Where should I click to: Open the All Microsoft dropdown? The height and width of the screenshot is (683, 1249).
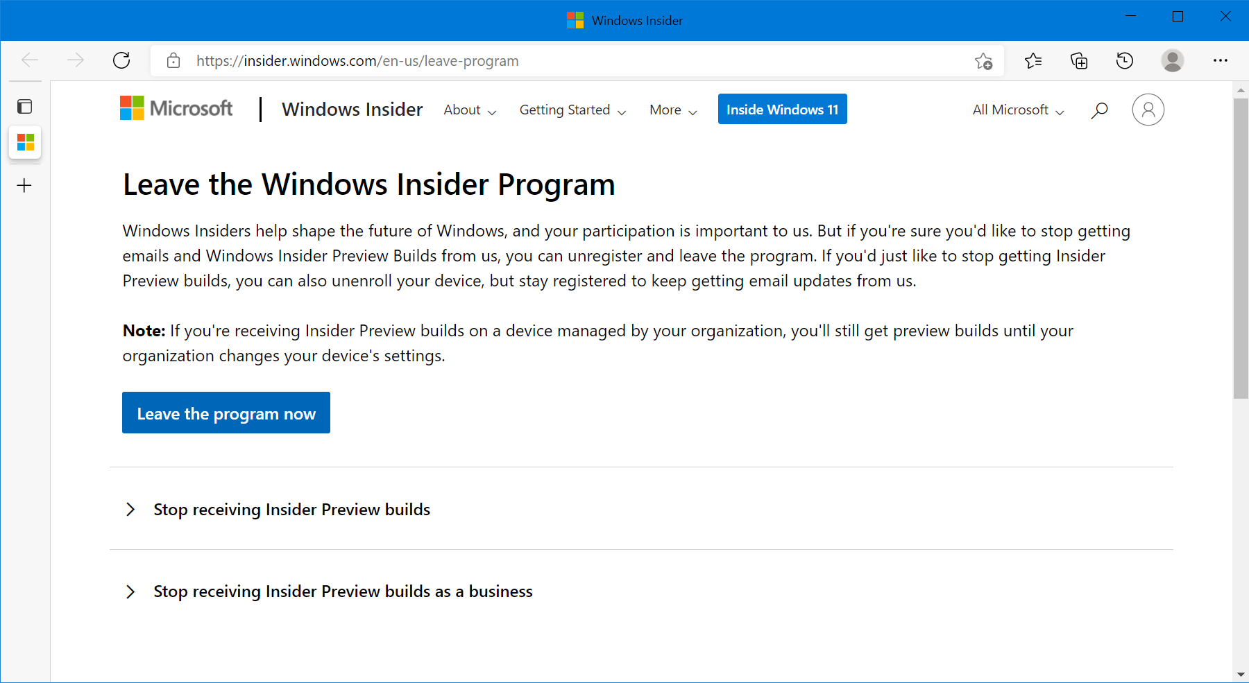(x=1017, y=110)
